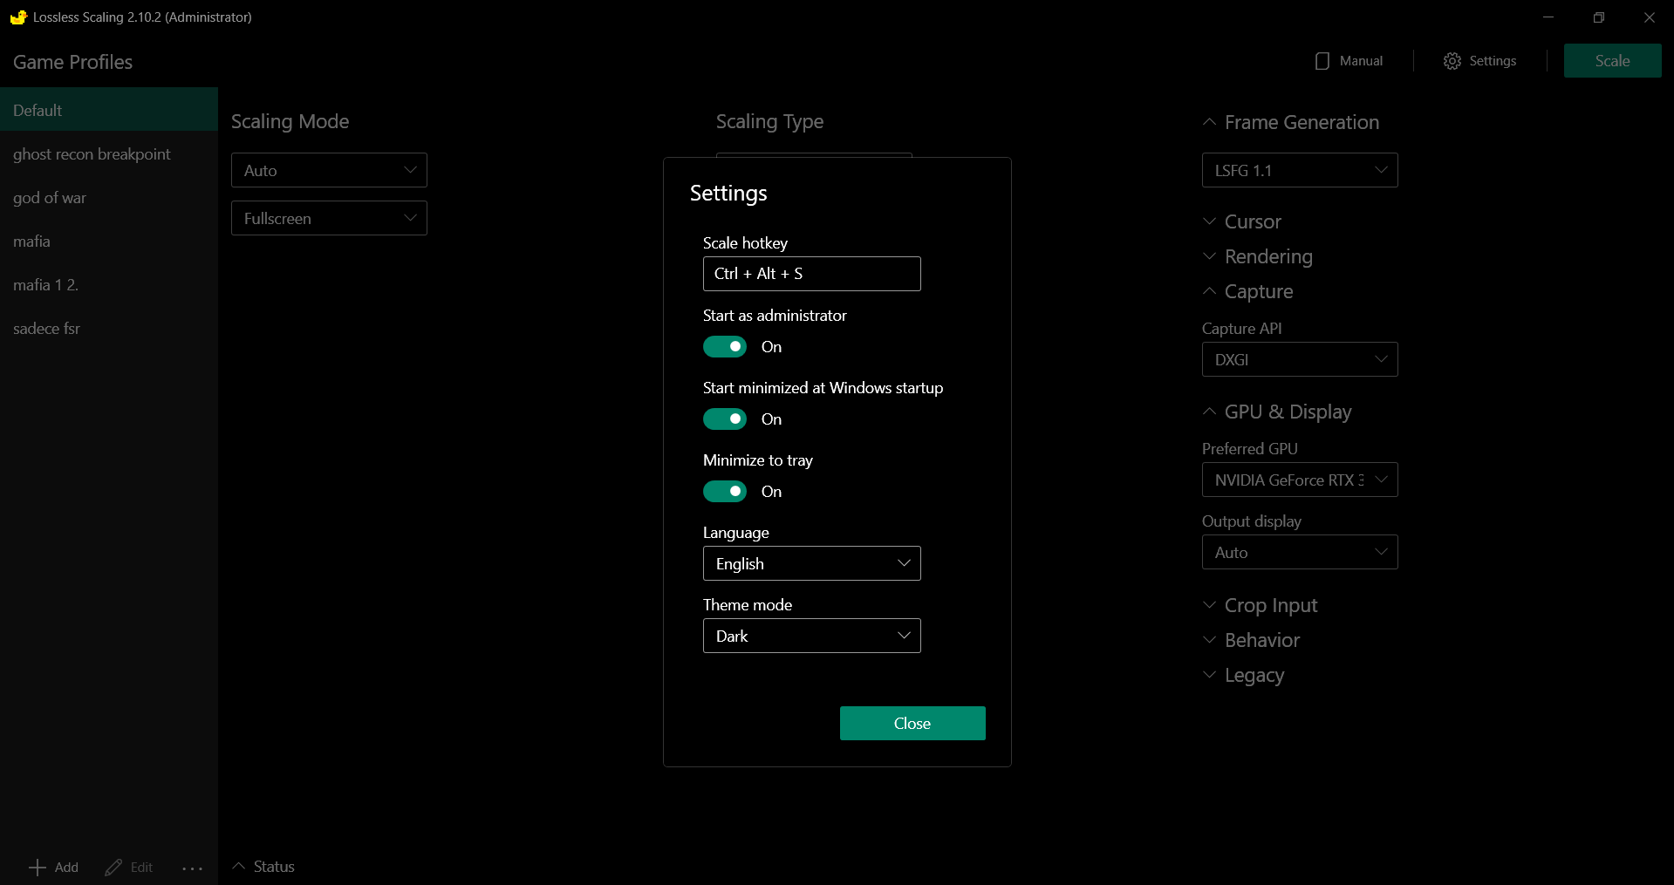Click the Scale hotkey input field
This screenshot has height=885, width=1674.
click(812, 274)
